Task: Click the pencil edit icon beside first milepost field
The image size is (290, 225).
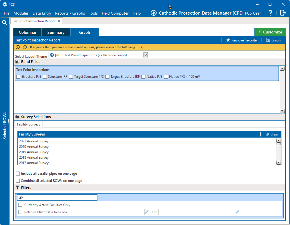Action: tap(147, 212)
